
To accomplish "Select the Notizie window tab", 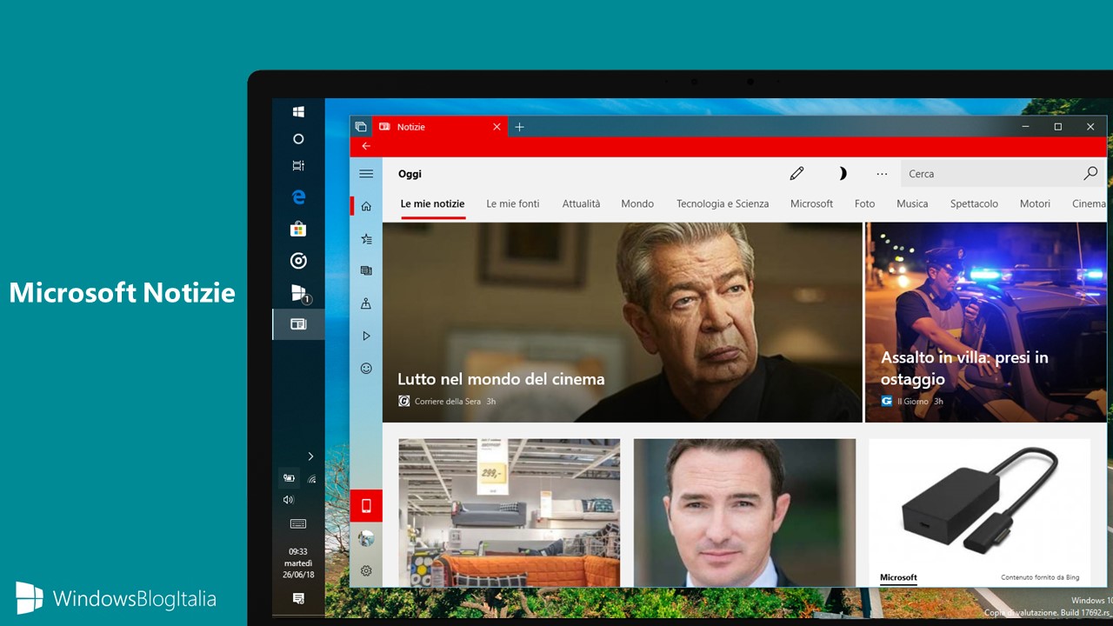I will (x=442, y=127).
